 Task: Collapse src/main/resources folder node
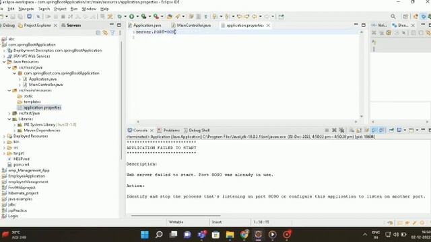[9, 90]
